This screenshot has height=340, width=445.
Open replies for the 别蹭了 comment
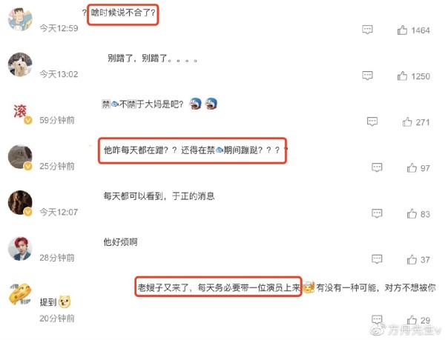tap(368, 76)
